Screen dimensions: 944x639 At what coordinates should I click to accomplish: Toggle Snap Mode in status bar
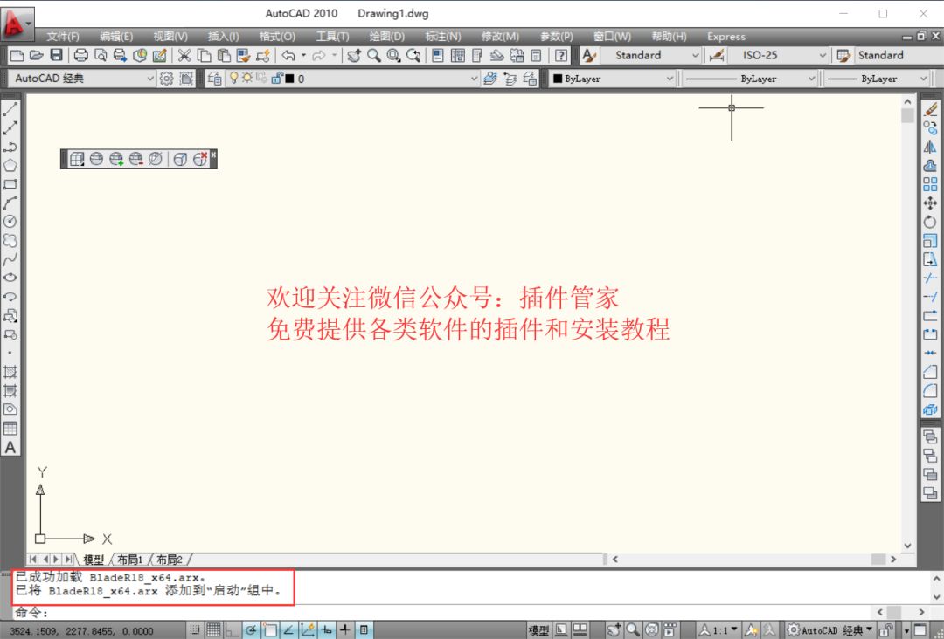194,630
